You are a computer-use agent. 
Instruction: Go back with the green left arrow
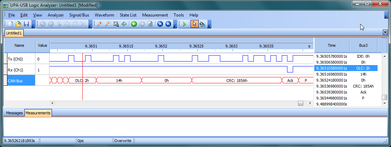pyautogui.click(x=134, y=24)
